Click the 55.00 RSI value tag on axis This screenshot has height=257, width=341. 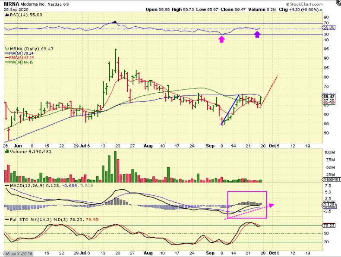point(329,28)
